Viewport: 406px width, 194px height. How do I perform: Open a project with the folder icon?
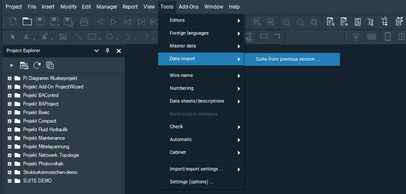(27, 22)
